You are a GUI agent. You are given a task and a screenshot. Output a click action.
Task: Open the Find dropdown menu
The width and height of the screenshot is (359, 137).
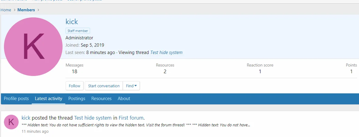131,86
